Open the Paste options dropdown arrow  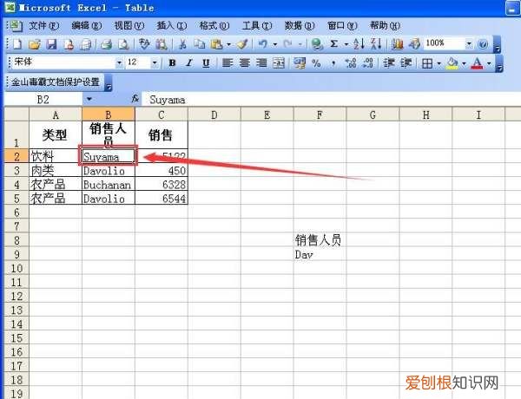coord(228,44)
